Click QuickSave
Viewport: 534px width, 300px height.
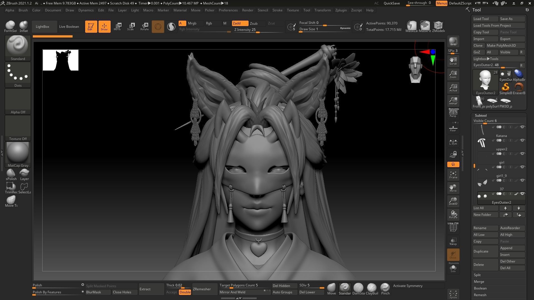tap(392, 3)
